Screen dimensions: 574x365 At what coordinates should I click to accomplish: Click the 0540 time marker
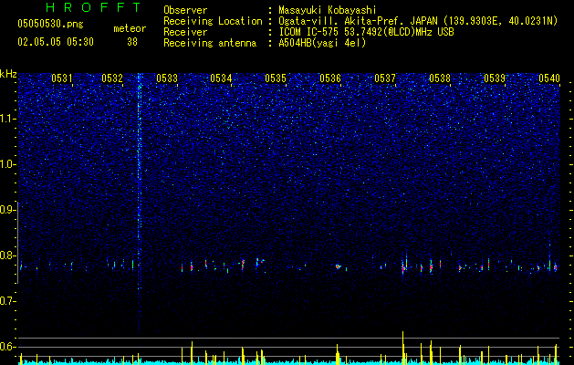pos(549,78)
